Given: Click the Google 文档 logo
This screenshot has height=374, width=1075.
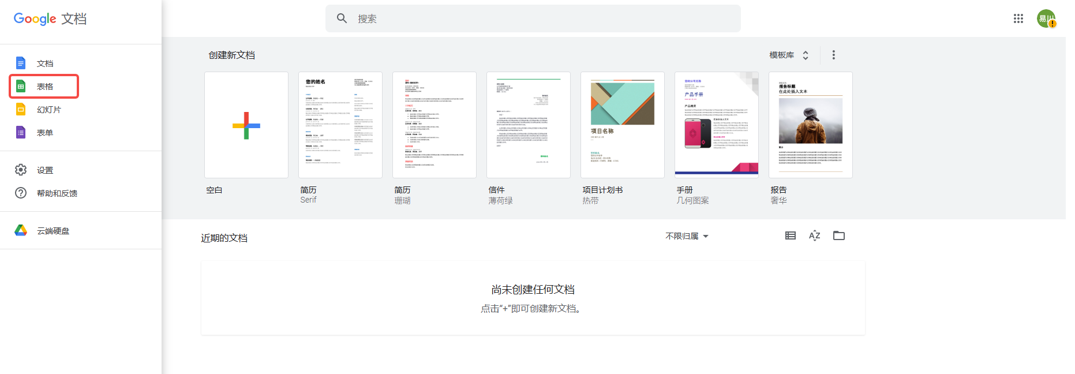Looking at the screenshot, I should click(50, 19).
